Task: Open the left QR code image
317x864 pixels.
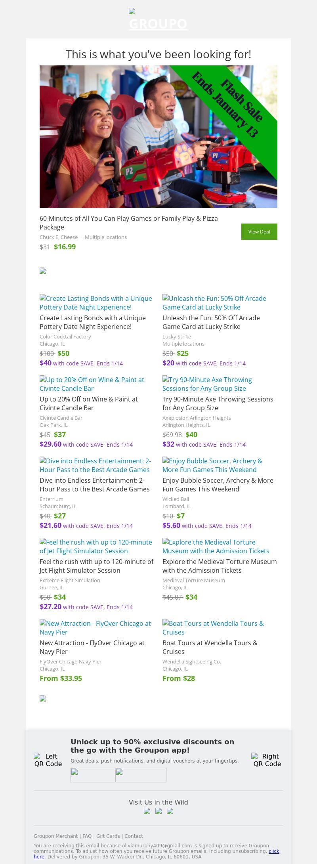Action: pos(48,760)
